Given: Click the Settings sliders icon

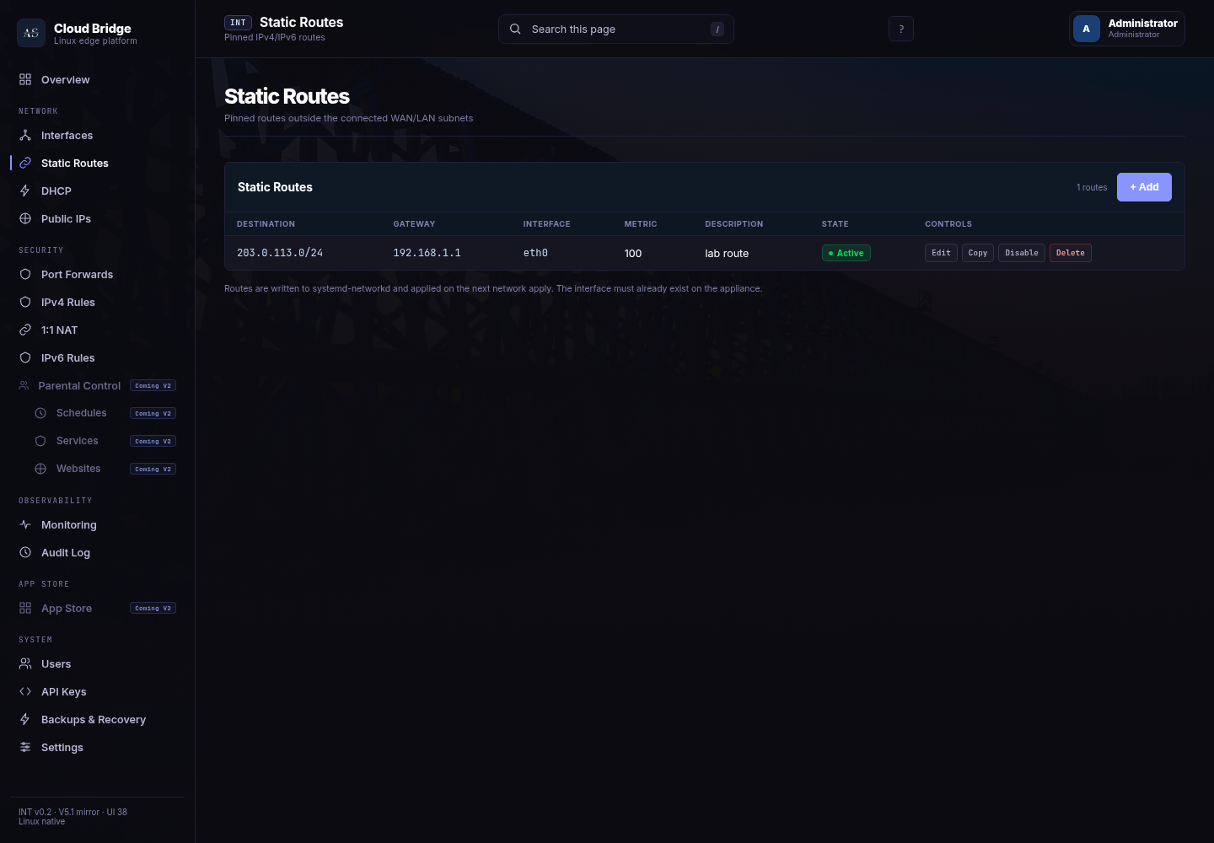Looking at the screenshot, I should click(x=25, y=747).
